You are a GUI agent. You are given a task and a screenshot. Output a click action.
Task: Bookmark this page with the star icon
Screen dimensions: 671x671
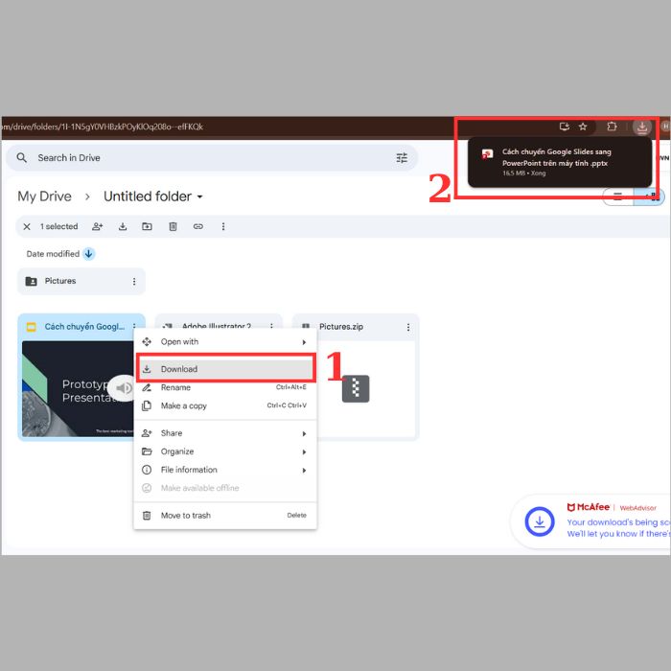(583, 127)
